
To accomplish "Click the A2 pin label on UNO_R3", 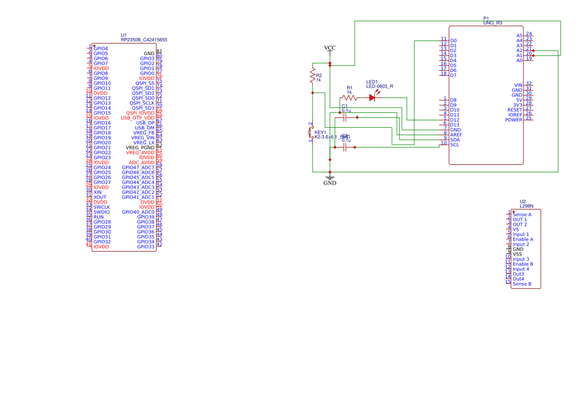I will pos(519,51).
